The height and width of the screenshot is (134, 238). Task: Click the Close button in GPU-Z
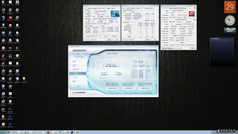[x=193, y=48]
